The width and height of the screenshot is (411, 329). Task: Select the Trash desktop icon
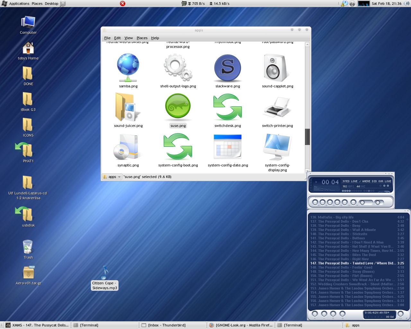coord(28,247)
